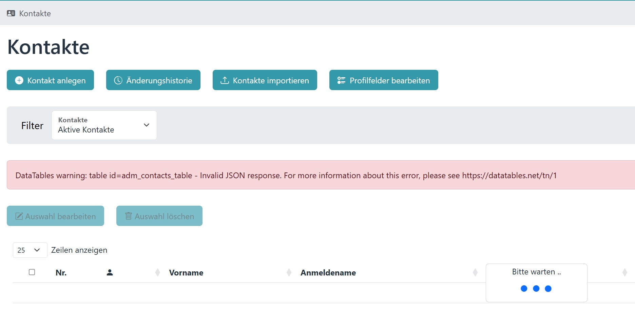Screen dimensions: 635x309
Task: Click the clock icon on Änderungshistorie
Action: [x=118, y=80]
